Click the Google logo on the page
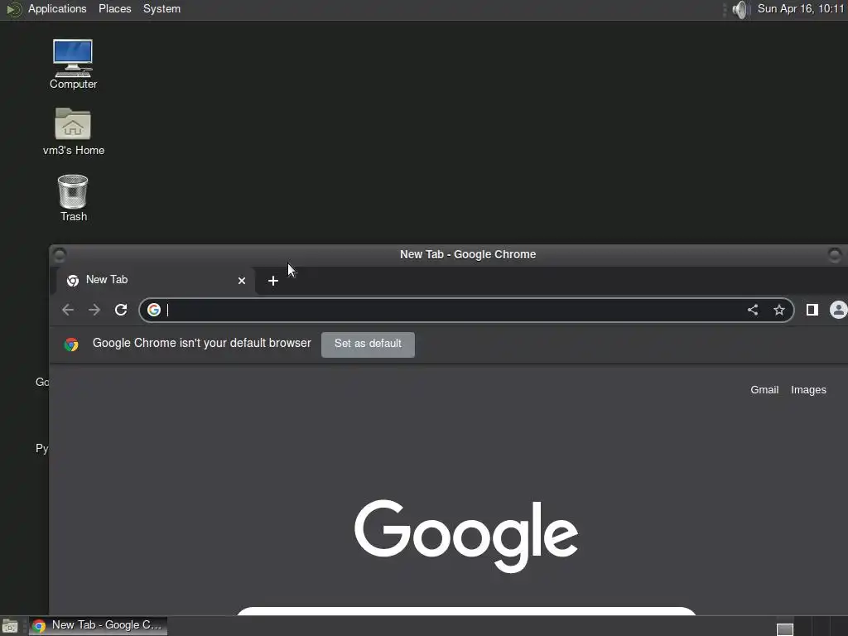The image size is (848, 636). (x=466, y=536)
